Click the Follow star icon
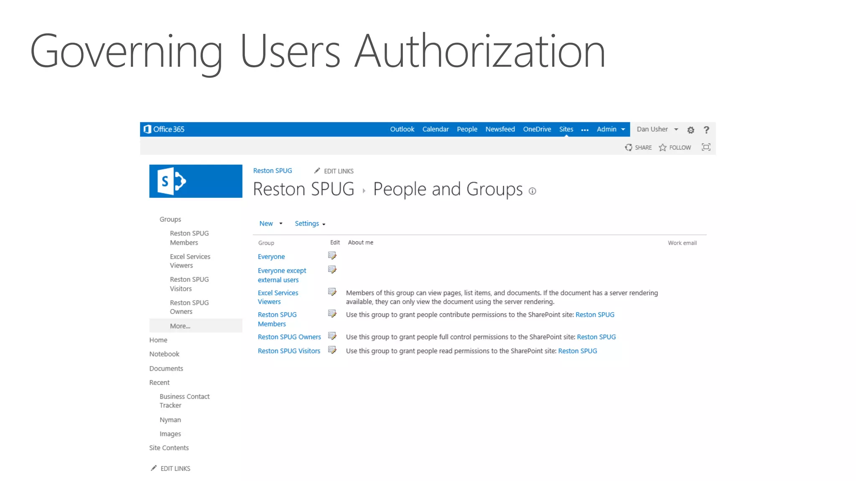 pos(662,147)
